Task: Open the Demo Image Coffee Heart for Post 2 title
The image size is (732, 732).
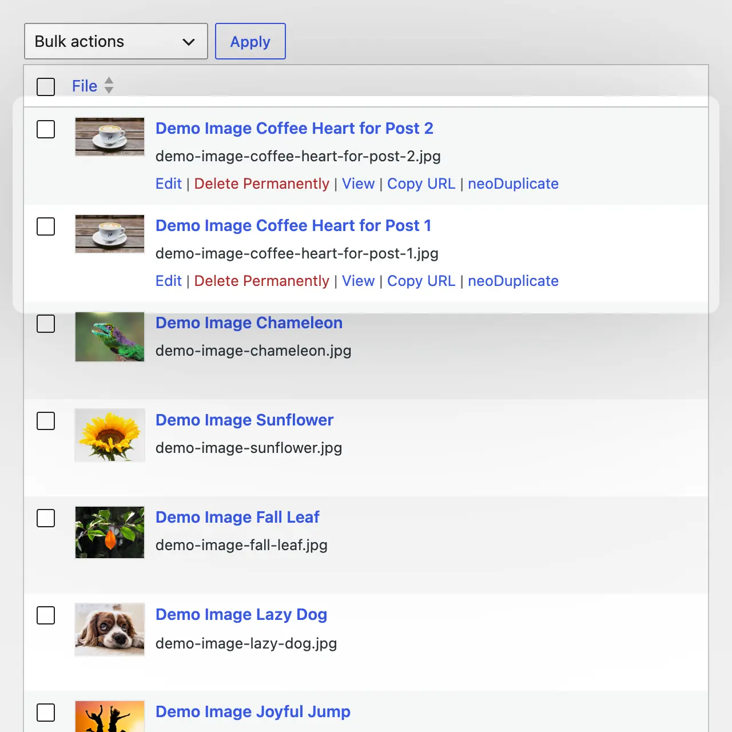Action: pos(295,128)
